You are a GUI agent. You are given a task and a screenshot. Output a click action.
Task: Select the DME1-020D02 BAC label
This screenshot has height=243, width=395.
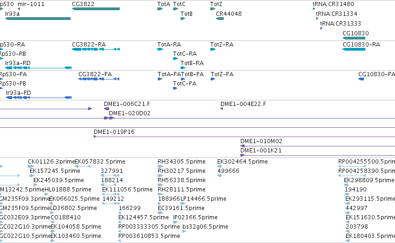[x=130, y=113]
